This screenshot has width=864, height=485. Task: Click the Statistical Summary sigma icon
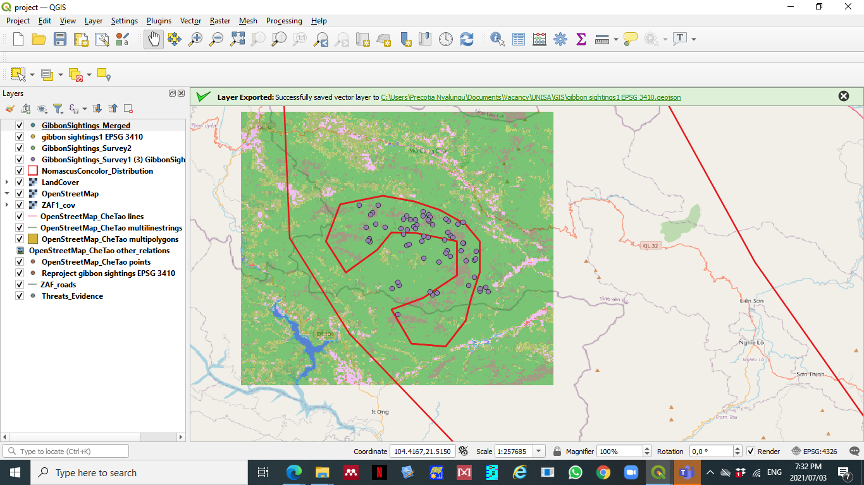581,39
